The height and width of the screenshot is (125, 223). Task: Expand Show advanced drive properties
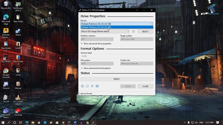(x=96, y=44)
